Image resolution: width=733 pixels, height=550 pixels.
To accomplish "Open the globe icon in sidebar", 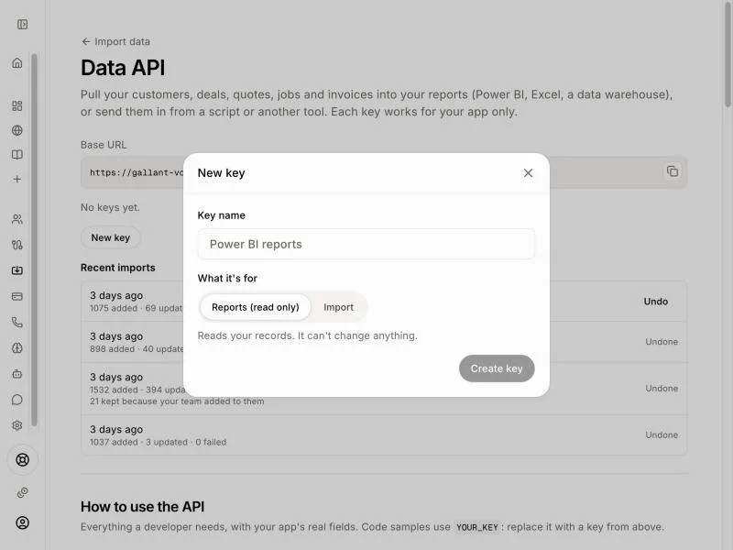I will click(x=17, y=130).
